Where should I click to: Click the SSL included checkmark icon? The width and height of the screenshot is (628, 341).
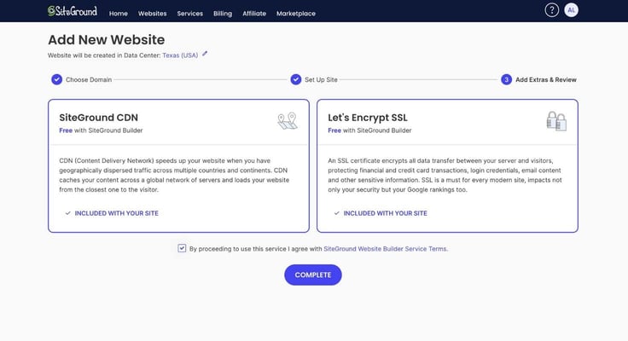[x=336, y=213]
